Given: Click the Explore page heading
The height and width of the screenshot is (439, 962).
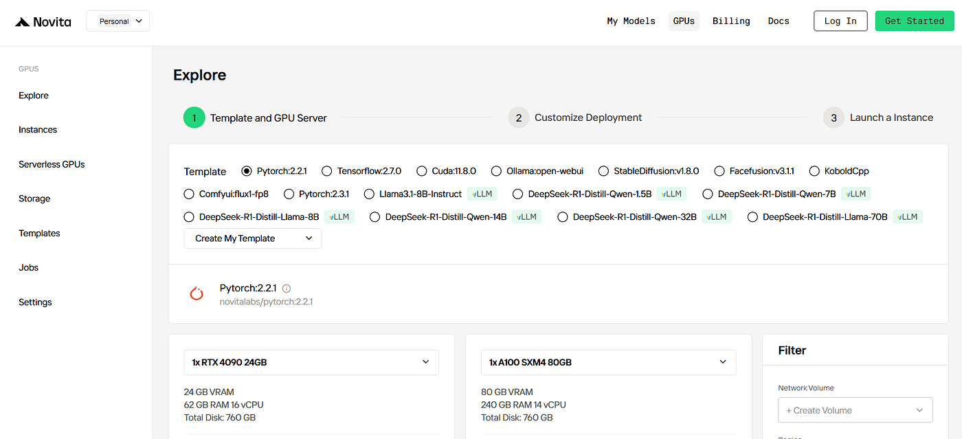Looking at the screenshot, I should tap(200, 76).
